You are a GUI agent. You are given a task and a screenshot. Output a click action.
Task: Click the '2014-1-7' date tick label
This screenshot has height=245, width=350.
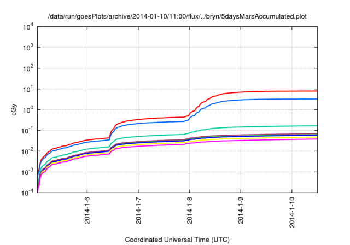pos(138,210)
